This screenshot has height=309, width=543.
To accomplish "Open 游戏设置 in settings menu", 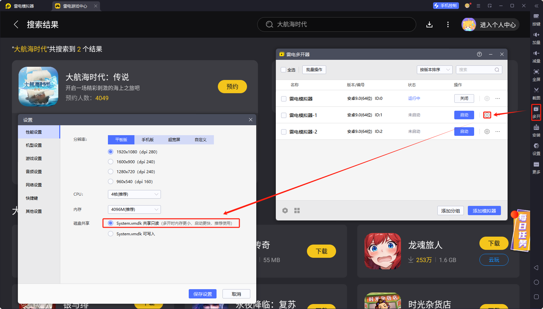I will click(x=39, y=158).
